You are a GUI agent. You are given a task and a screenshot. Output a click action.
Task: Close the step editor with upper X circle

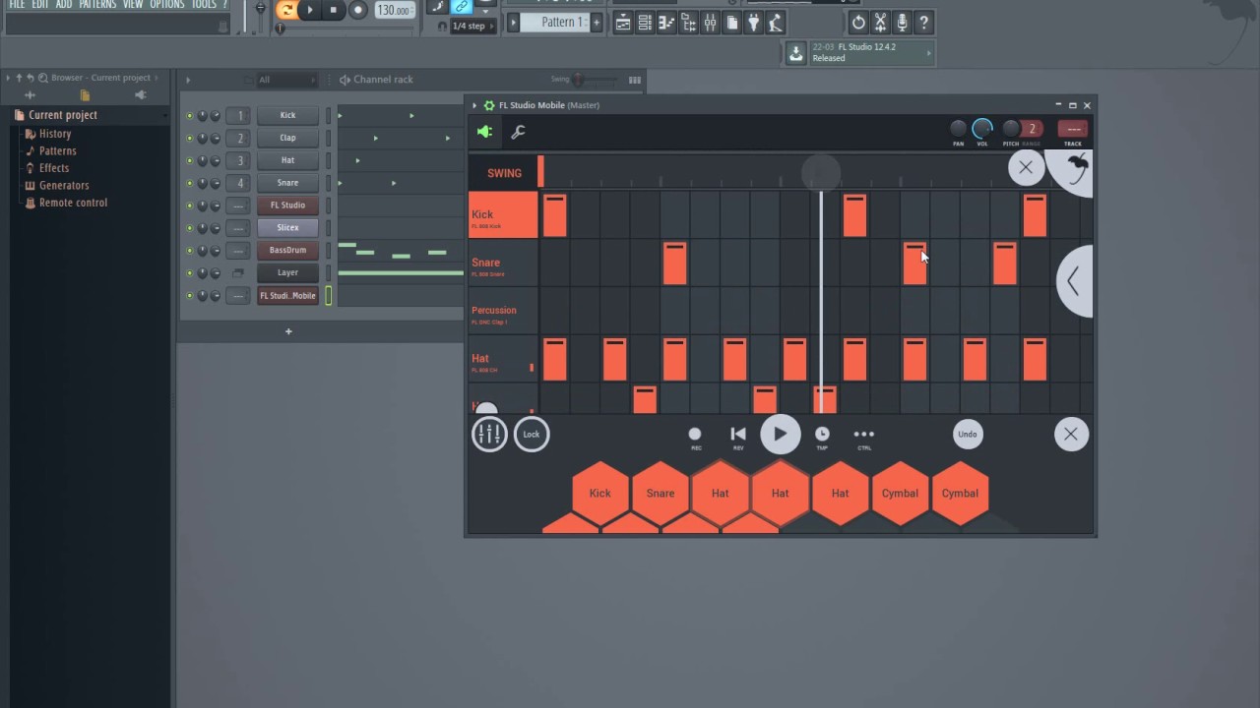(x=1026, y=167)
